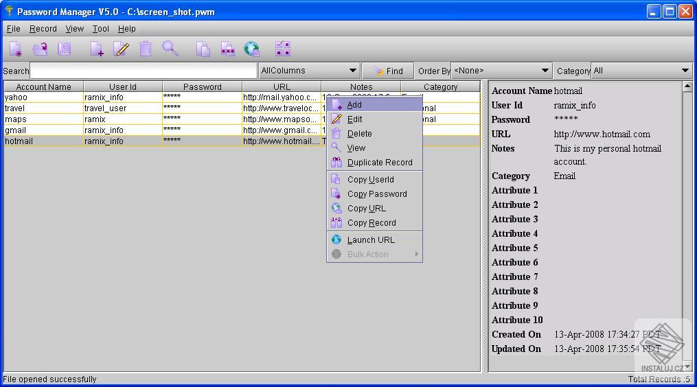Image resolution: width=697 pixels, height=387 pixels.
Task: Click the Copy Record icon in context menu
Action: pyautogui.click(x=336, y=222)
